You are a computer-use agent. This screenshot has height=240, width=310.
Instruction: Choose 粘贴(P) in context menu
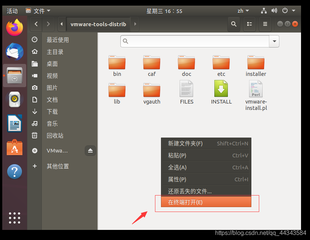[206, 155]
